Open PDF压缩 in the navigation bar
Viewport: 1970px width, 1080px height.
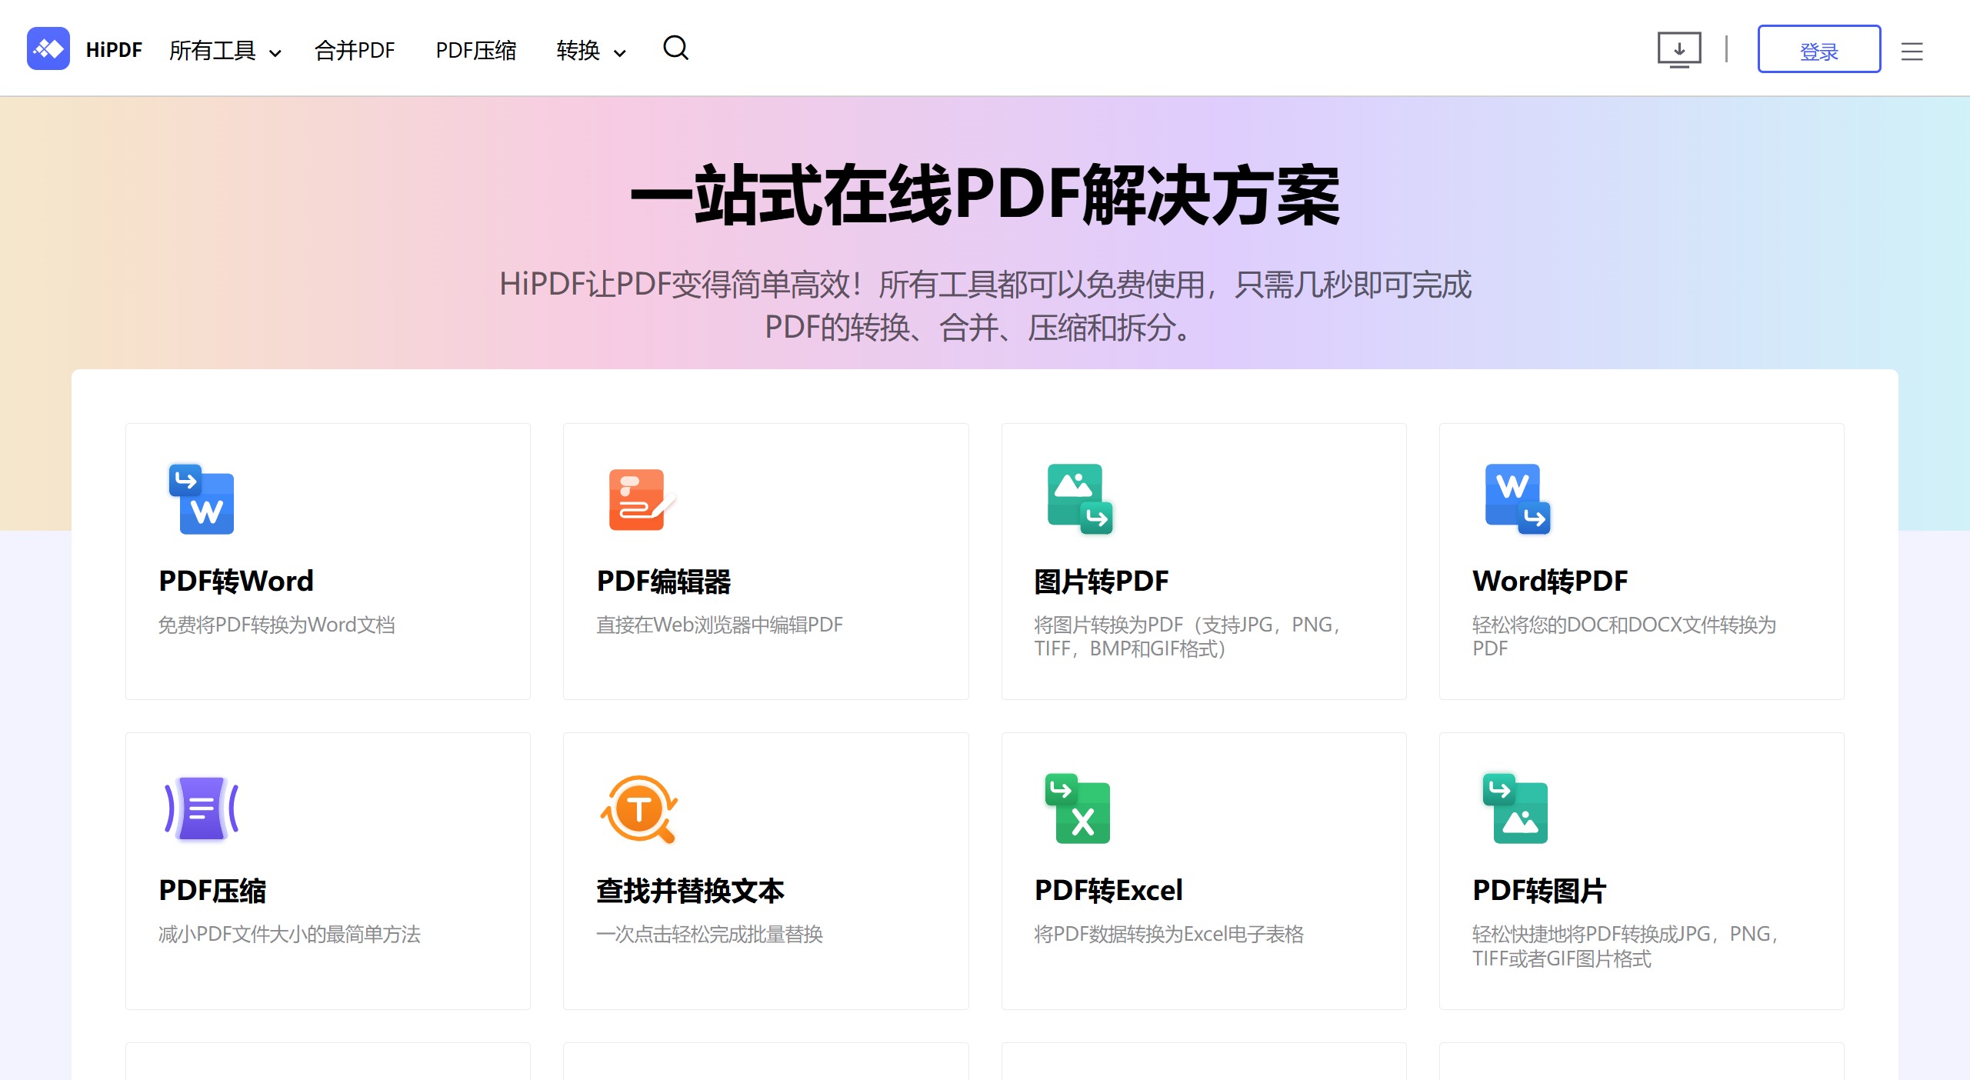[475, 51]
